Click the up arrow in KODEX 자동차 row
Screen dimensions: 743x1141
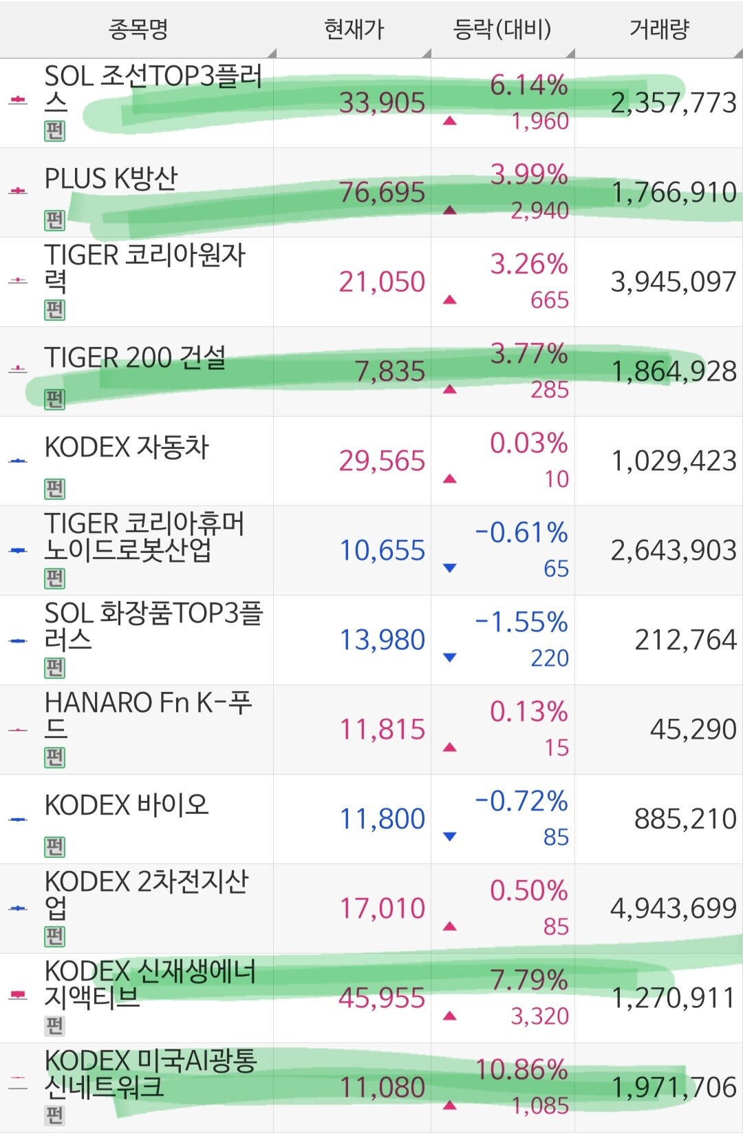click(450, 479)
